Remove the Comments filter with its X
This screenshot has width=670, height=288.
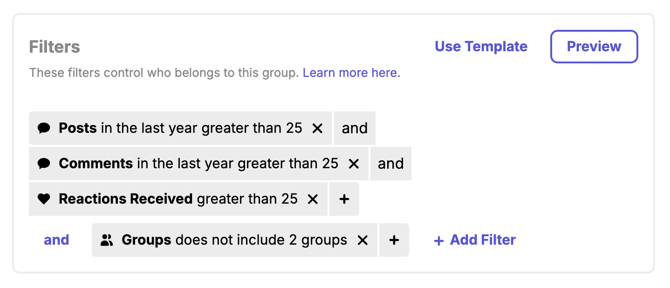(x=354, y=164)
